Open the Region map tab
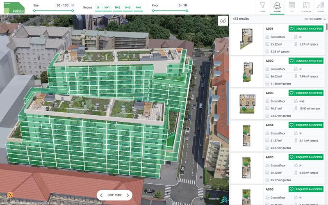This screenshot has height=205, width=328. click(321, 7)
